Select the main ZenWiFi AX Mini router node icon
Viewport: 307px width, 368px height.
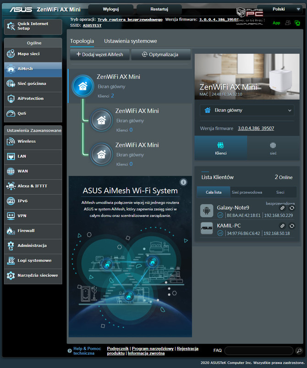(83, 86)
